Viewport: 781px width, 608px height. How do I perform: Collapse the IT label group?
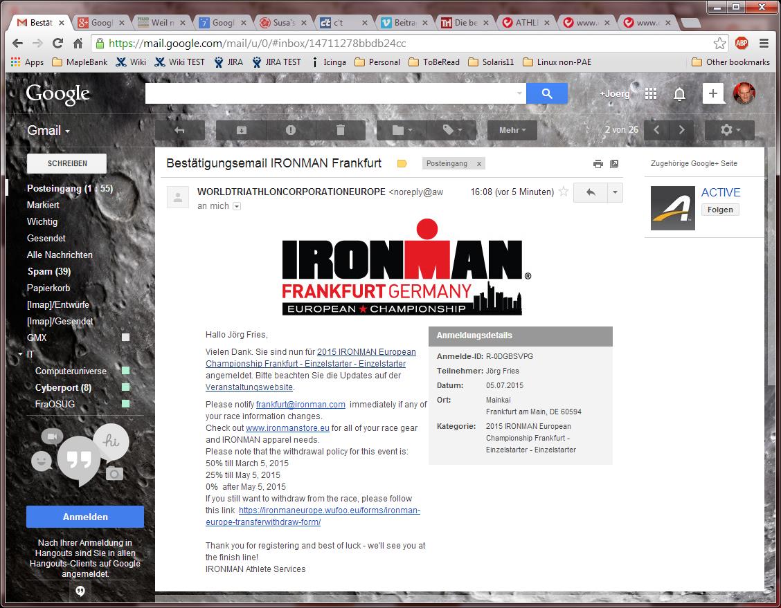20,354
